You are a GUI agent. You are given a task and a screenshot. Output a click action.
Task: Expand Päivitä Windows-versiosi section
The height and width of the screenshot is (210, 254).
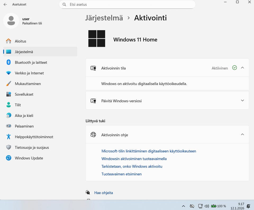(242, 101)
